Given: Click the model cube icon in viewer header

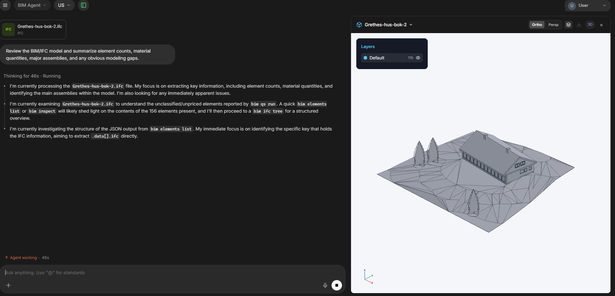Looking at the screenshot, I should coord(359,25).
